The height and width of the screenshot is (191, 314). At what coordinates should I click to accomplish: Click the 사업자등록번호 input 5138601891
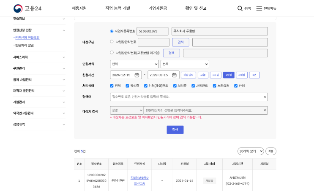point(153,31)
